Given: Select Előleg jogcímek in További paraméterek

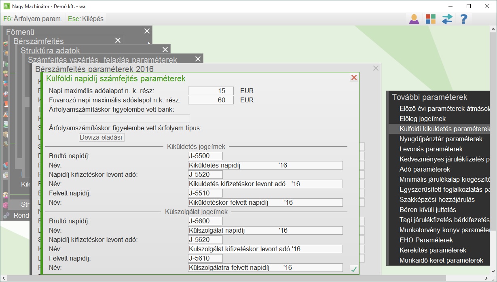Looking at the screenshot, I should coord(422,119).
